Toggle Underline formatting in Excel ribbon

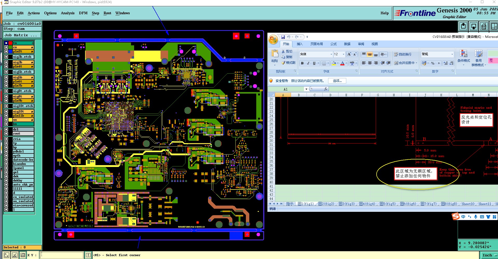click(x=314, y=63)
